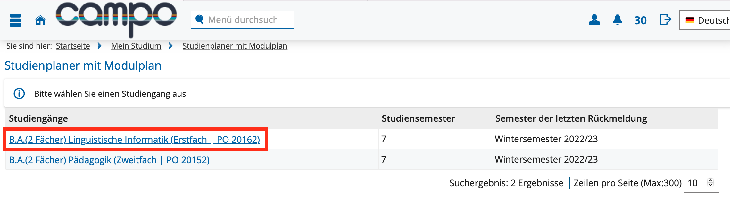This screenshot has width=730, height=198.
Task: Focus the Menü durchsuchen search field
Action: tap(243, 20)
